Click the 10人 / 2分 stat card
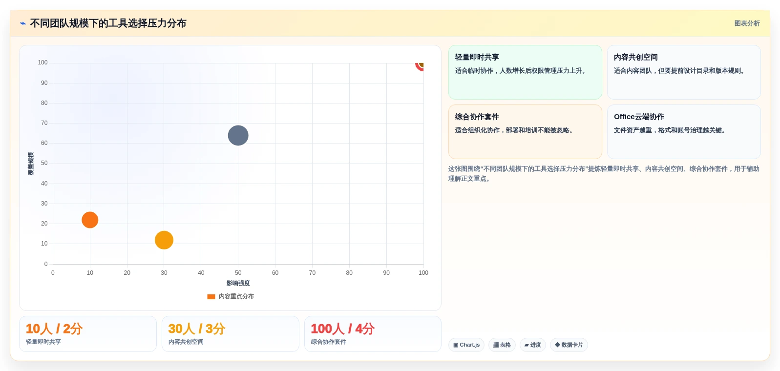This screenshot has width=780, height=371. click(88, 334)
